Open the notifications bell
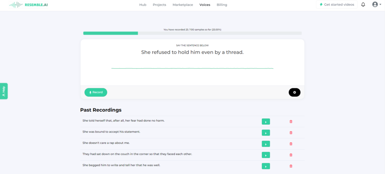 coord(363,5)
